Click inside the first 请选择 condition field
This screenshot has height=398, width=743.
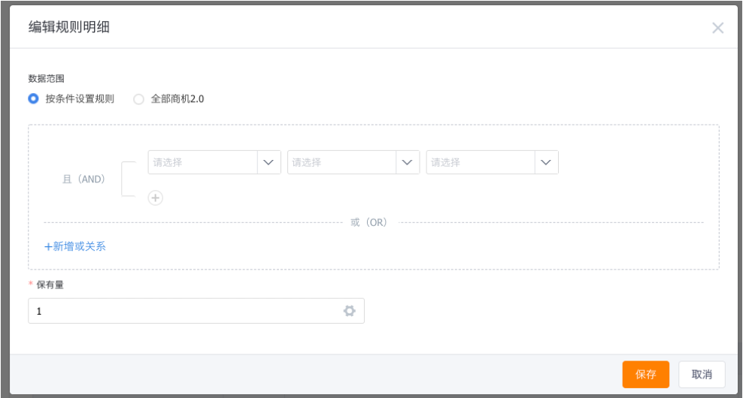[x=202, y=162]
